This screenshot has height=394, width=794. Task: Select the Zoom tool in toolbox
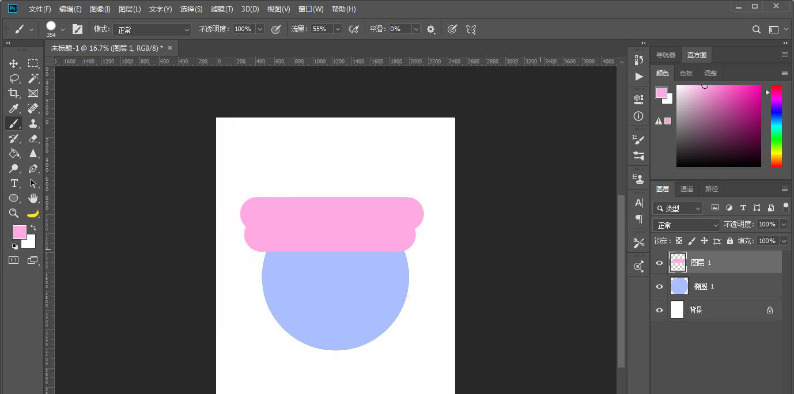coord(14,213)
